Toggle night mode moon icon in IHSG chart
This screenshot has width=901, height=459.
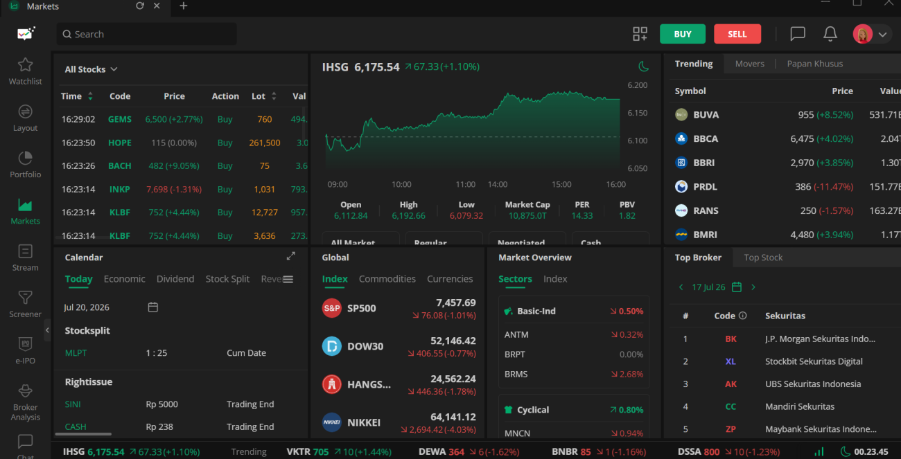coord(644,66)
